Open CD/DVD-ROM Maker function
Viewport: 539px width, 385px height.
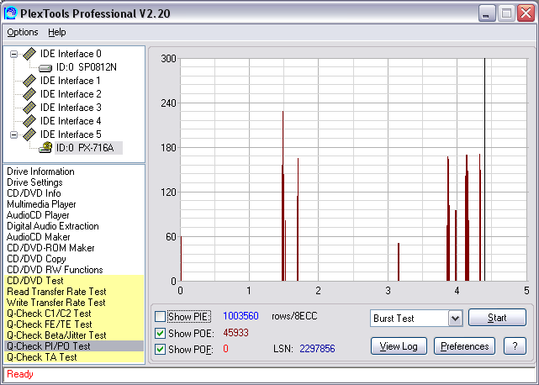coord(50,248)
